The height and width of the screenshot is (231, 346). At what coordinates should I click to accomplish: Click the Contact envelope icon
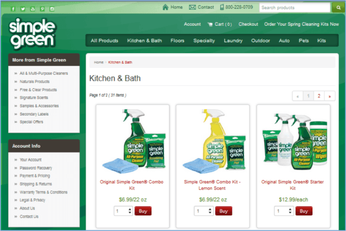pos(192,8)
